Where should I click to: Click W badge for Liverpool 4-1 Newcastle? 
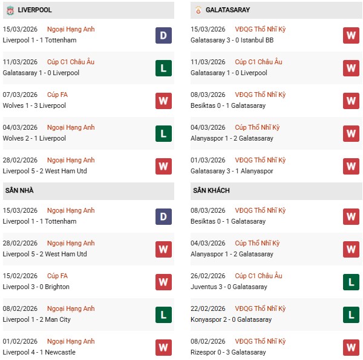click(163, 347)
